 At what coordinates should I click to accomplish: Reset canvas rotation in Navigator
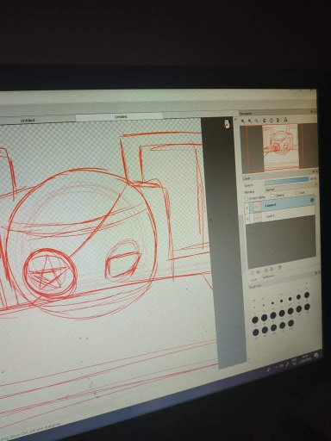[271, 121]
